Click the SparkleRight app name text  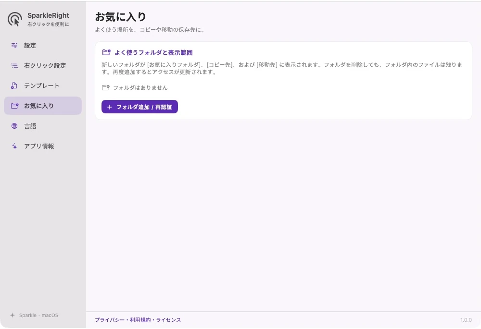(48, 15)
